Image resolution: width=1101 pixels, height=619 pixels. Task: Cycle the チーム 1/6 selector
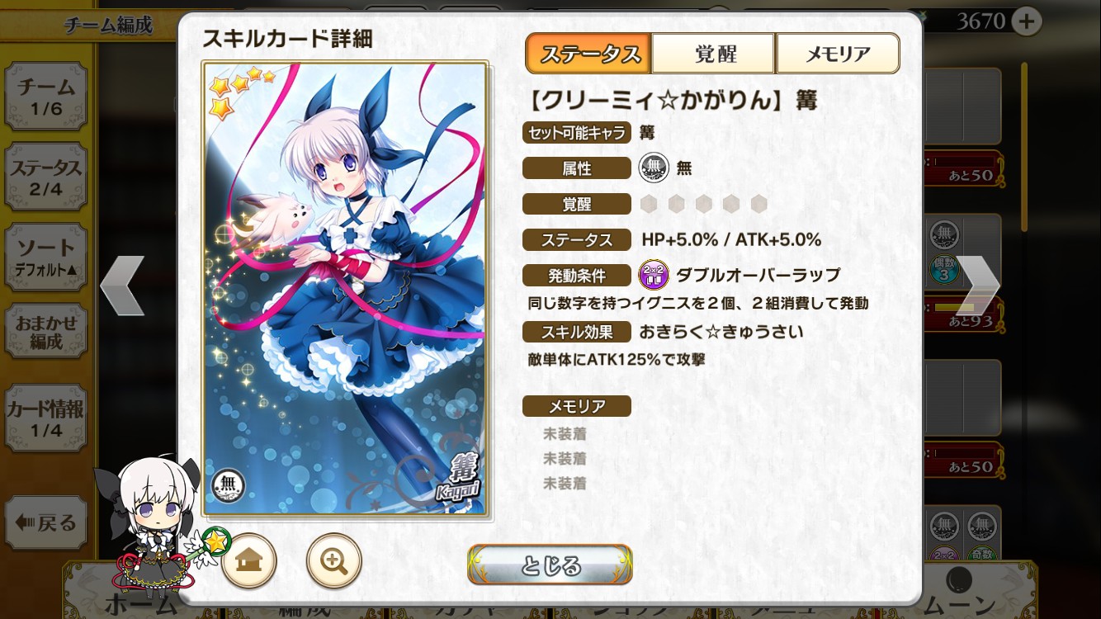pos(45,96)
